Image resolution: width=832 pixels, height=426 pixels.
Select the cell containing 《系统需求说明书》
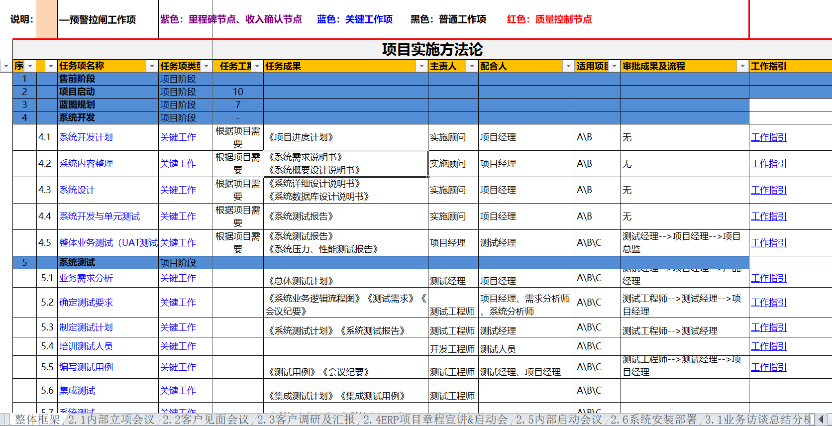pos(346,164)
